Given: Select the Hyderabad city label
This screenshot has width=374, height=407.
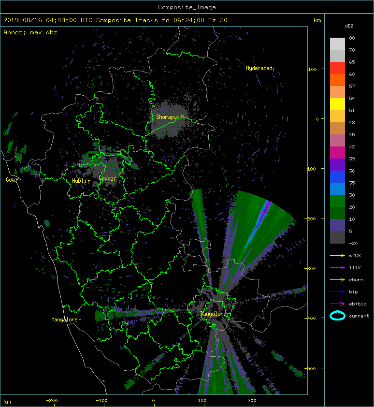Looking at the screenshot, I should tap(260, 68).
